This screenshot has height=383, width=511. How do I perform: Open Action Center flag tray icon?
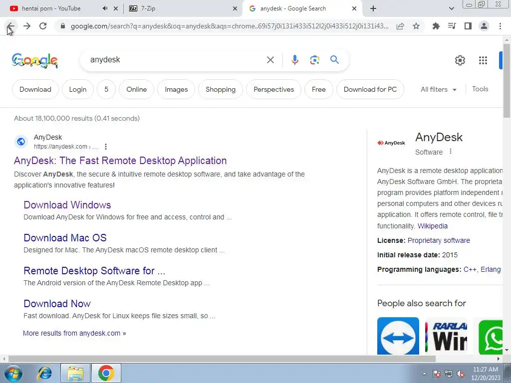(x=436, y=374)
